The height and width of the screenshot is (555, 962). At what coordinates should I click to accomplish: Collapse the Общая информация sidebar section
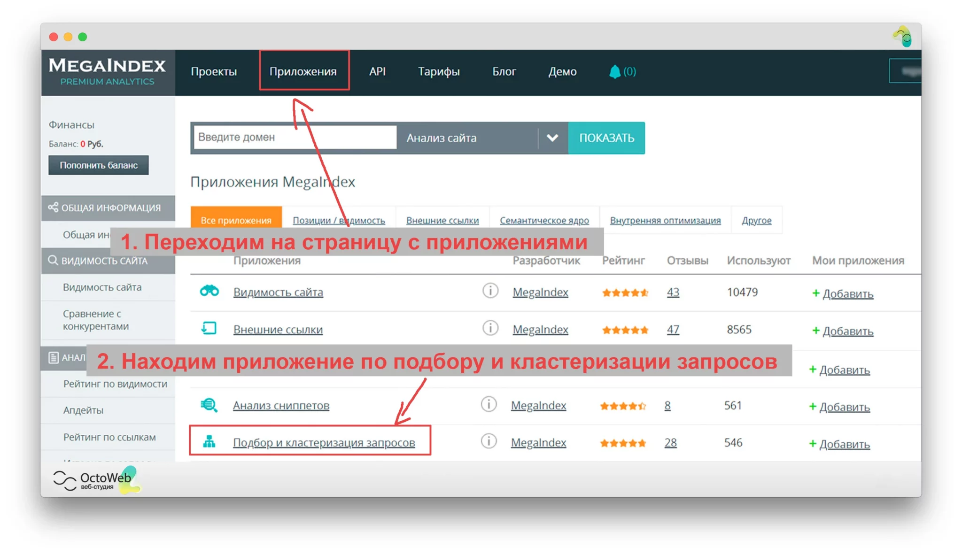pyautogui.click(x=109, y=208)
